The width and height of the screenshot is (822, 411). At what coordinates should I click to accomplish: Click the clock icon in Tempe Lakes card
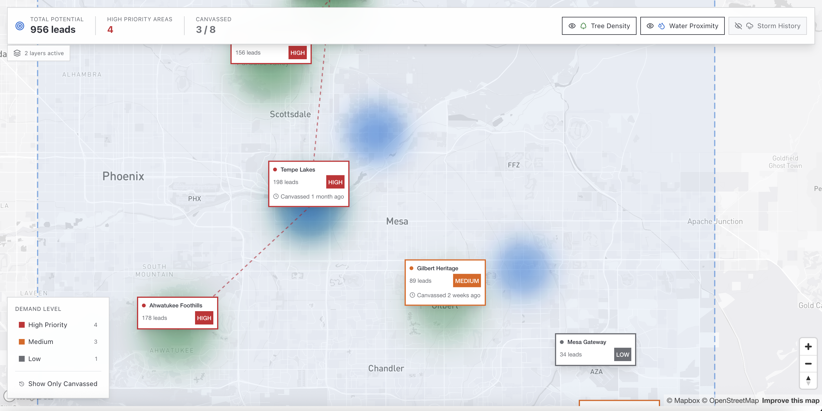pos(276,197)
